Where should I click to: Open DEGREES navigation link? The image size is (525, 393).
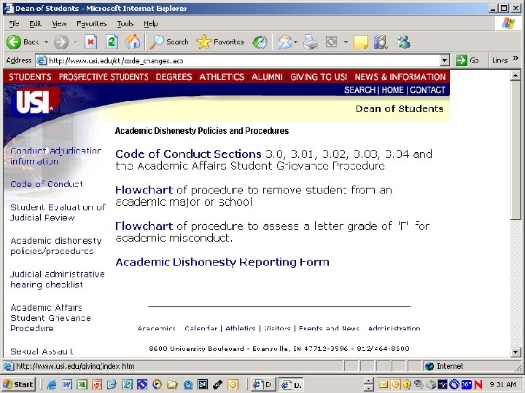click(174, 77)
